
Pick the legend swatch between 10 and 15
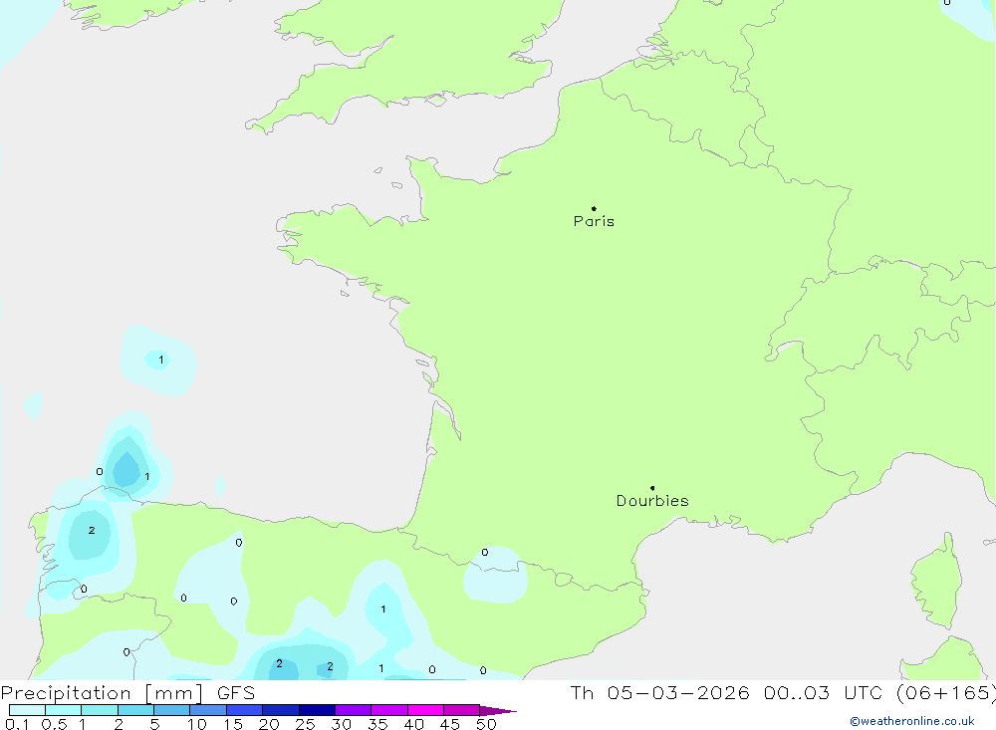[x=208, y=710]
